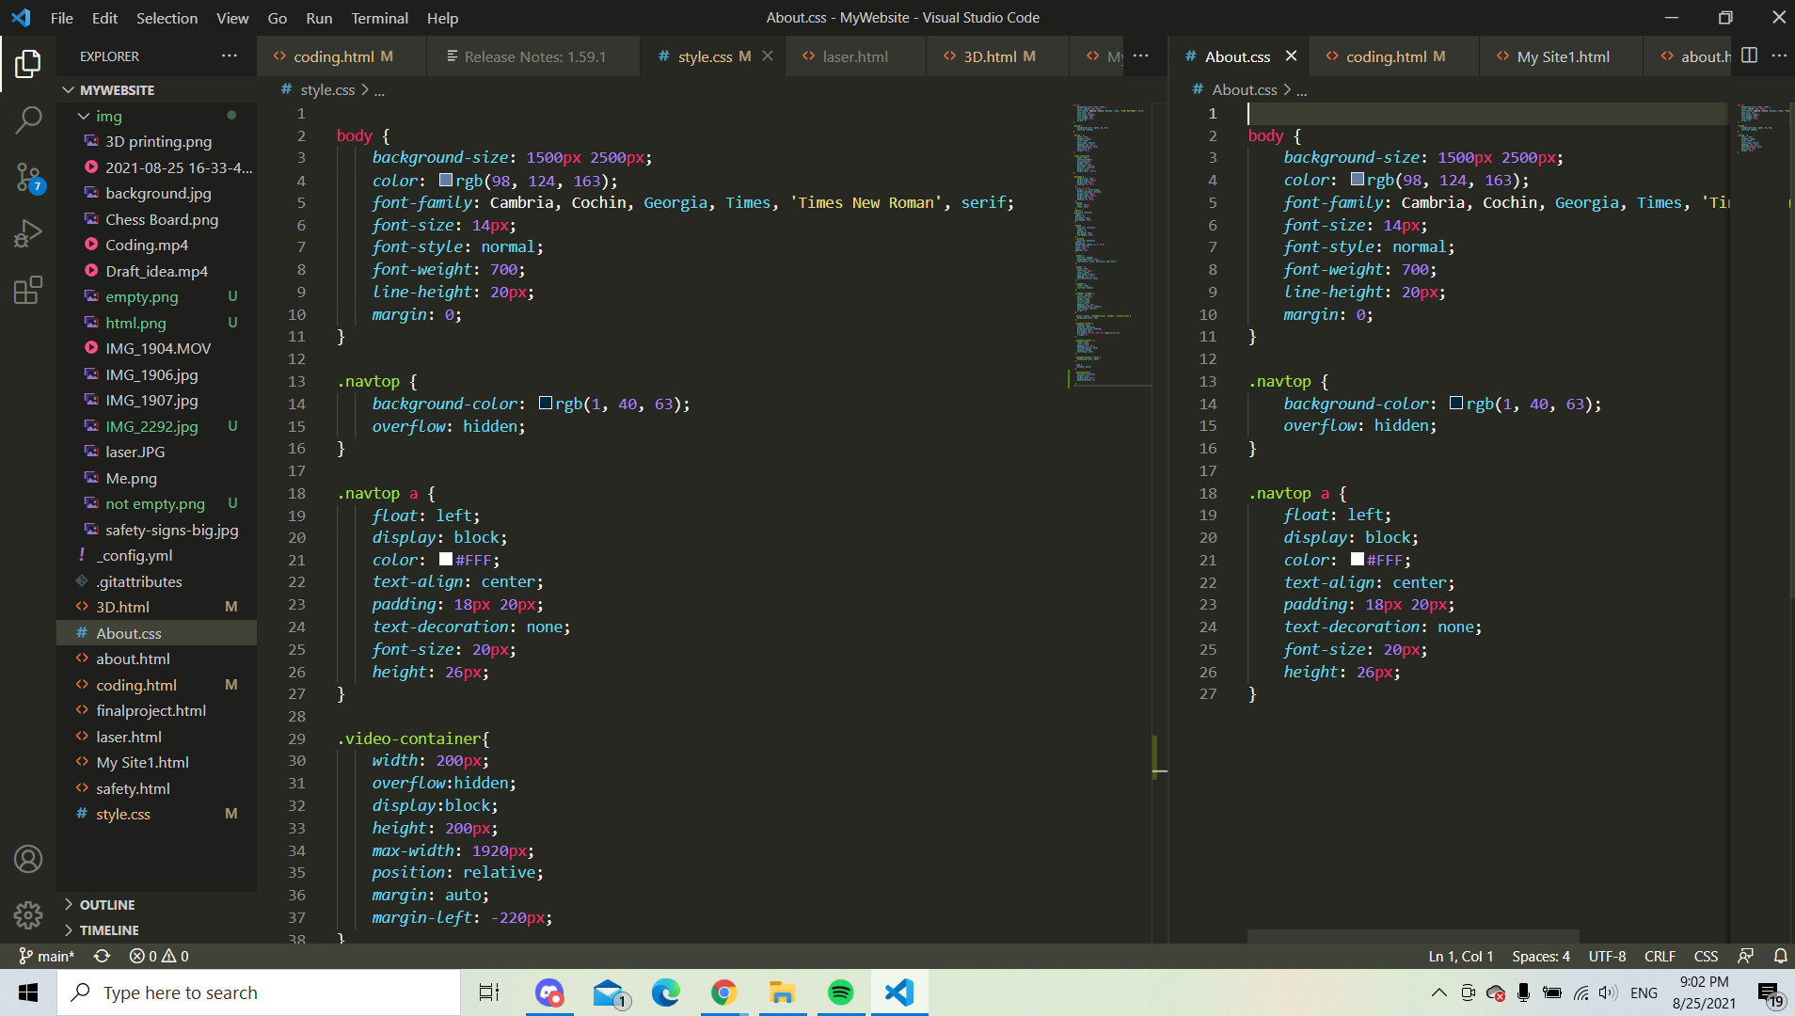Click breadcrumb chevron after style.css
The height and width of the screenshot is (1016, 1795).
[365, 89]
